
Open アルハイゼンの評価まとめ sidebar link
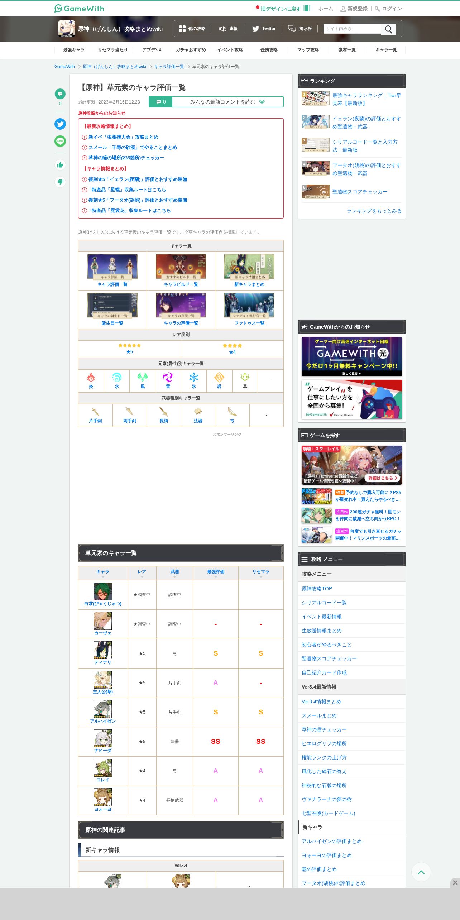(332, 841)
